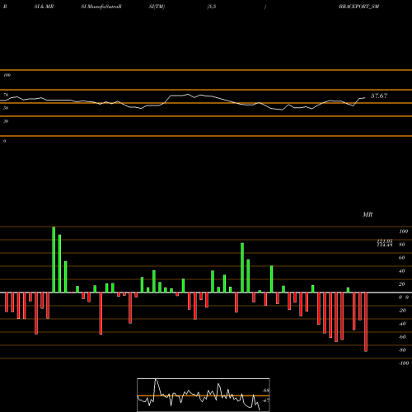Click the last red MR bar near -80
The width and height of the screenshot is (412, 412).
[x=366, y=322]
